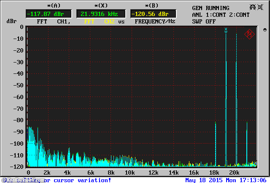Click the FREQUENCY/Hz axis label
The image size is (270, 183).
tap(155, 21)
